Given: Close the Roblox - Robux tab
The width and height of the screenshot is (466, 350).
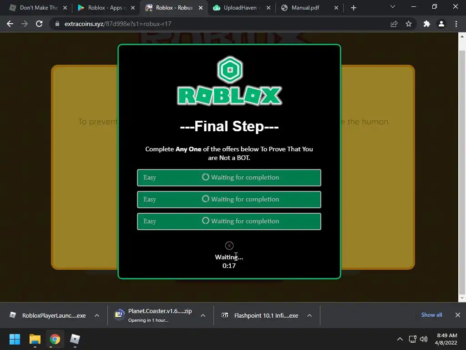Looking at the screenshot, I should point(201,8).
